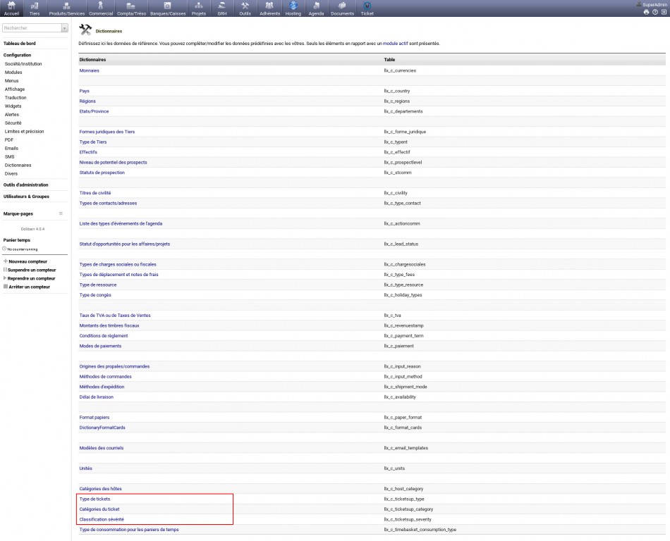Screen dimensions: 670x541
Task: Follow the 'module actif' link
Action: coord(395,44)
